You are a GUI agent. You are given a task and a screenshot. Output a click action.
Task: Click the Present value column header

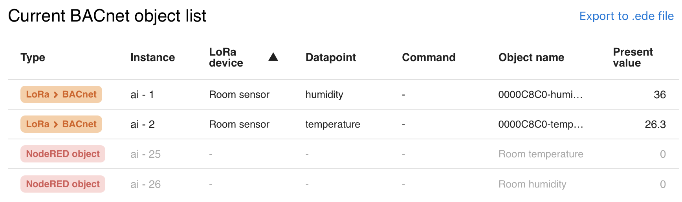coord(632,58)
